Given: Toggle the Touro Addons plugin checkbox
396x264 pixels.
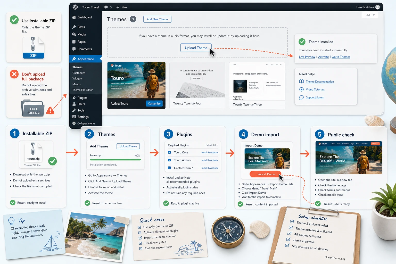Looking at the screenshot, I should (169, 160).
